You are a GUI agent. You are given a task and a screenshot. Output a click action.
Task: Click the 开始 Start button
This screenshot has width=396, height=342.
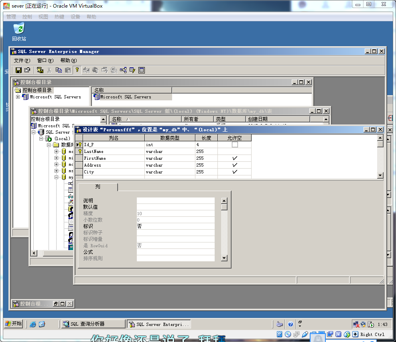(x=14, y=324)
